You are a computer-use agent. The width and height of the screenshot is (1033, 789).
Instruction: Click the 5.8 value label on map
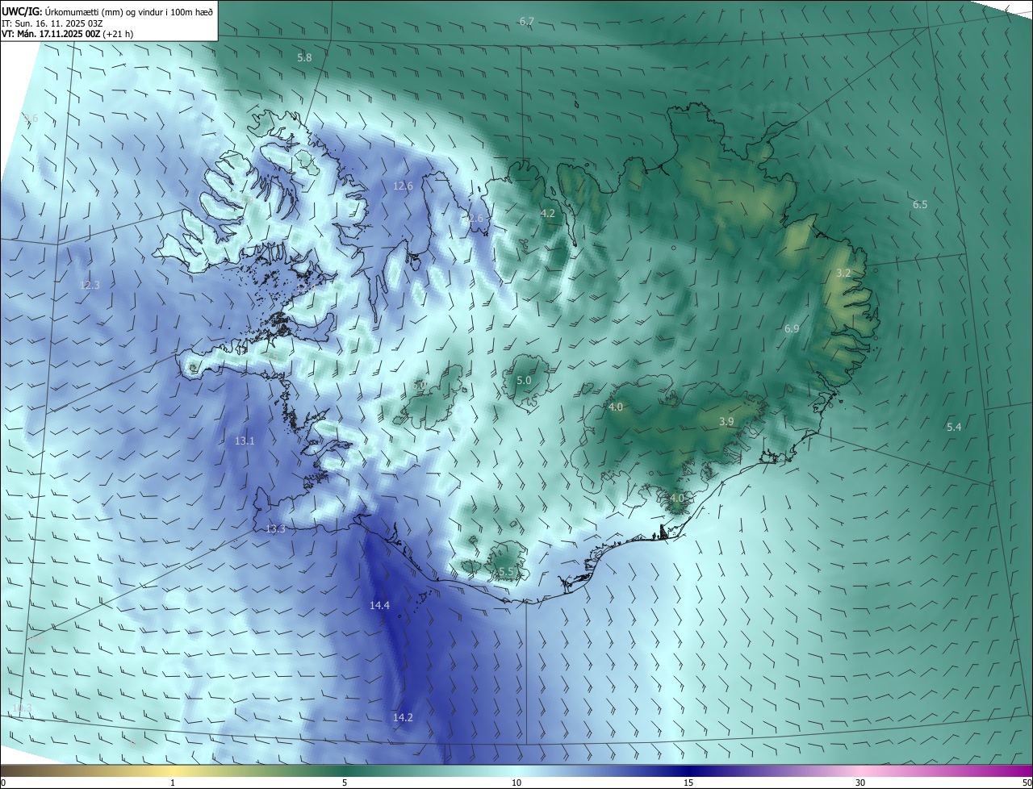click(x=304, y=58)
